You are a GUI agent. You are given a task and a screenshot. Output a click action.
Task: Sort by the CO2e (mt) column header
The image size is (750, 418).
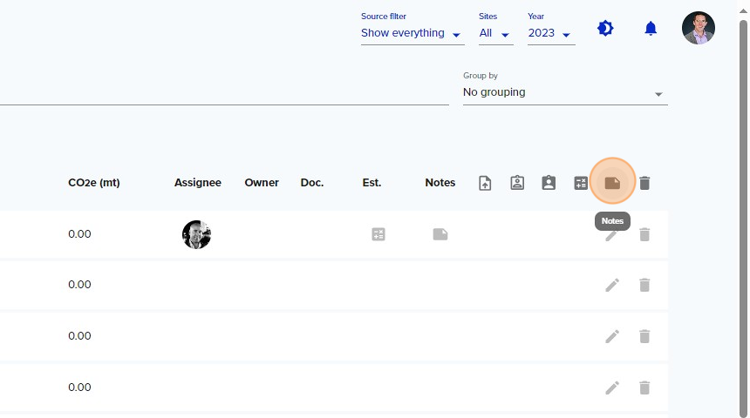point(94,183)
